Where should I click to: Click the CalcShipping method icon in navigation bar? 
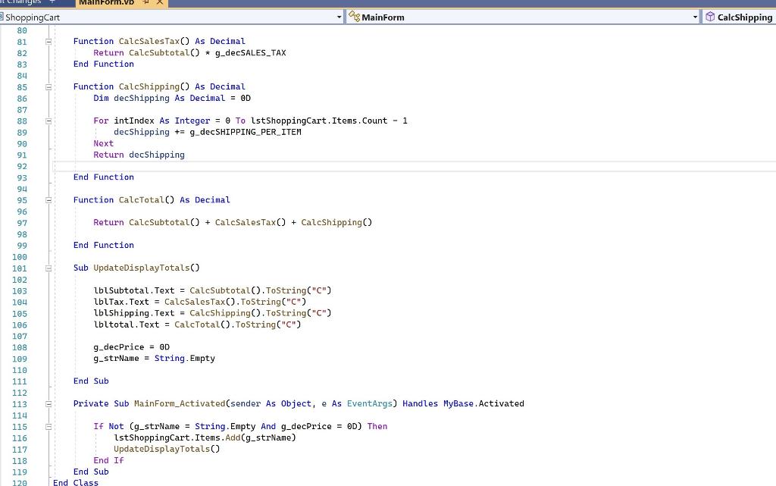click(712, 16)
